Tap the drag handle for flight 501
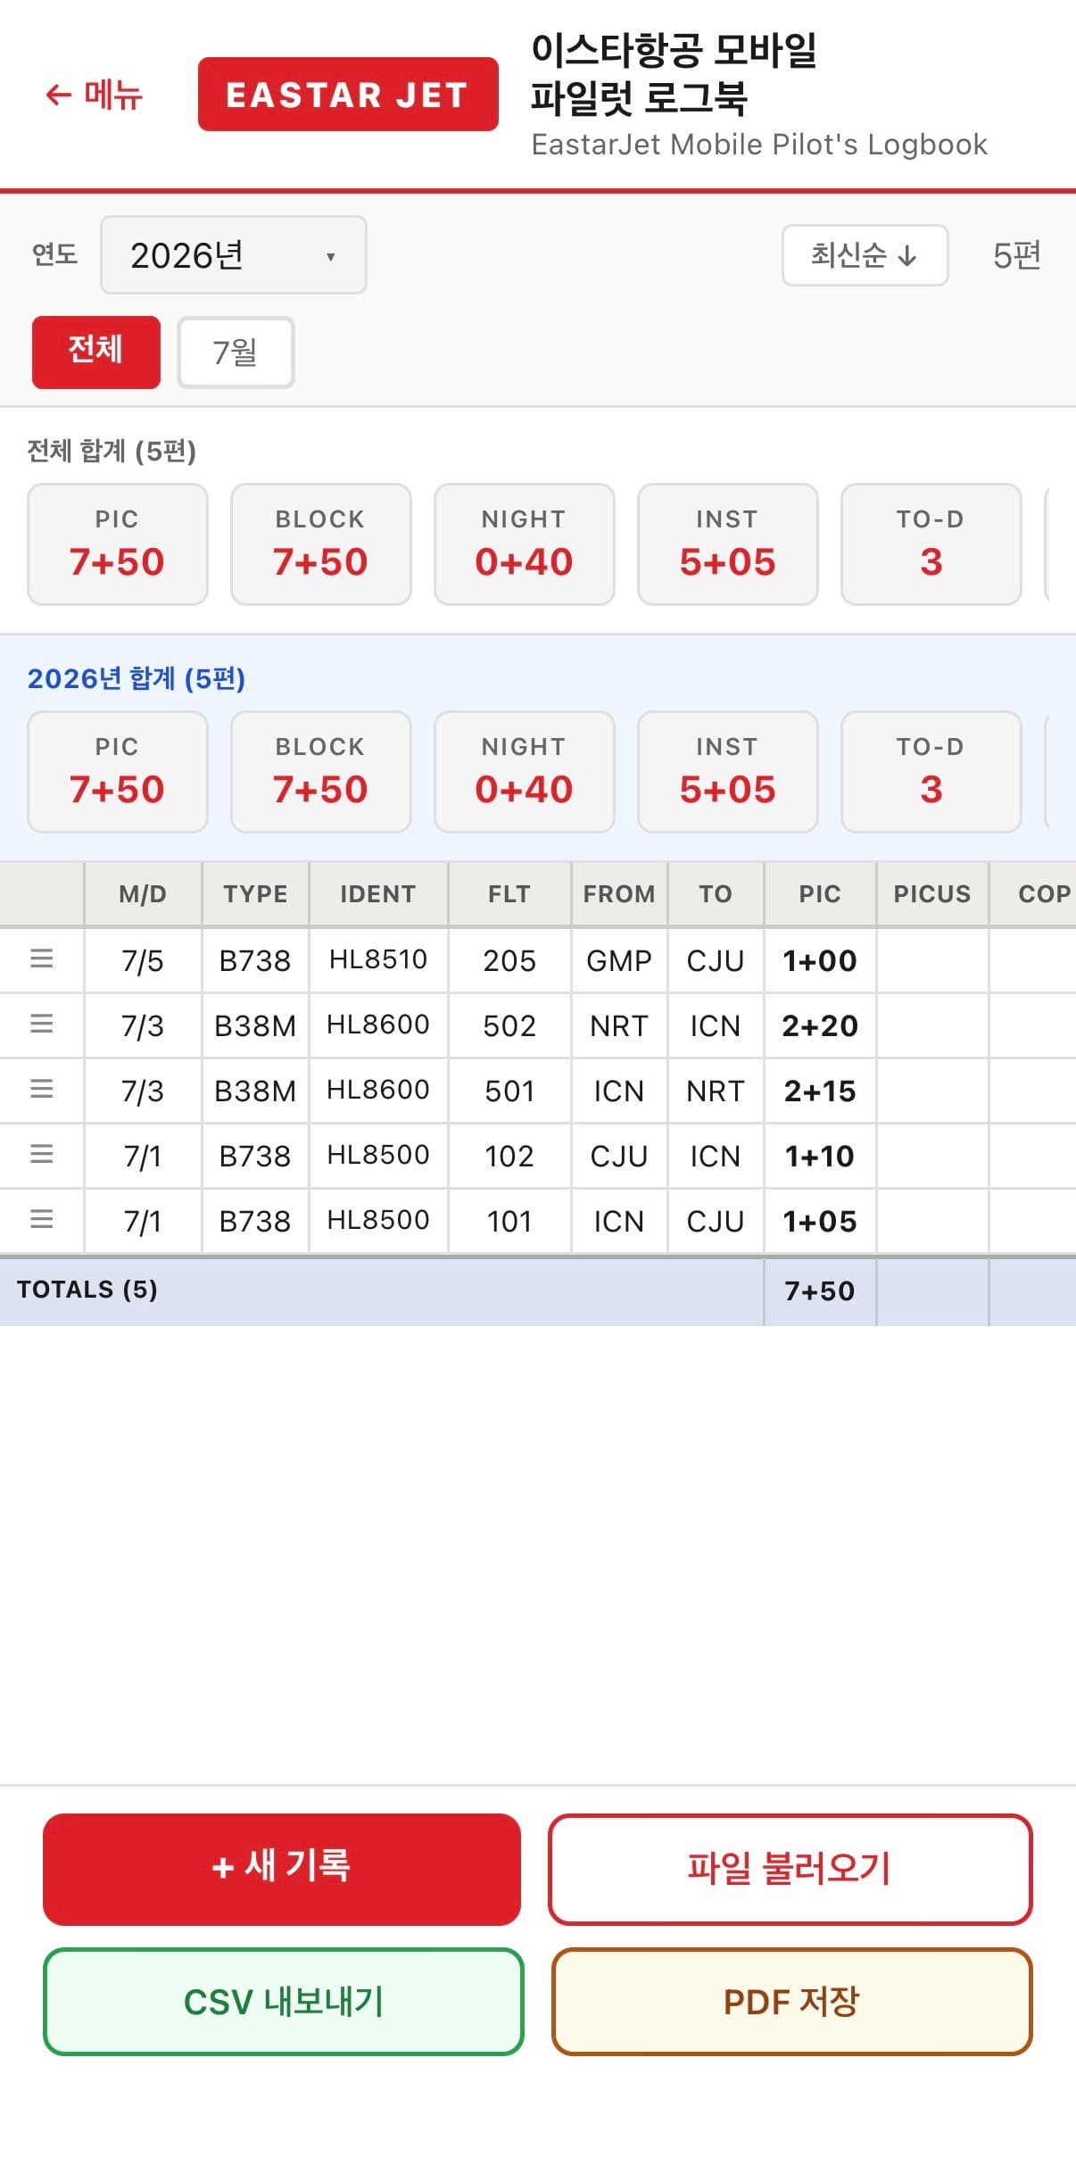The height and width of the screenshot is (2174, 1076). coord(42,1090)
